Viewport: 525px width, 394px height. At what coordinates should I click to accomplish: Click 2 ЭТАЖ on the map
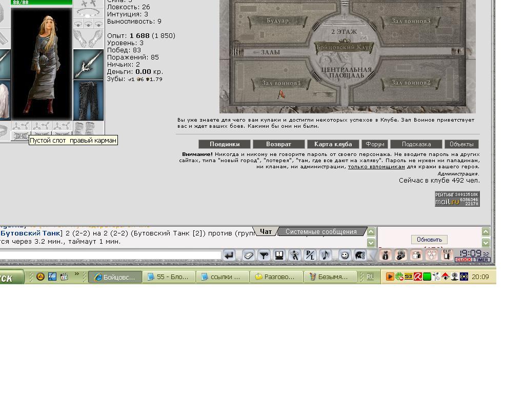344,32
